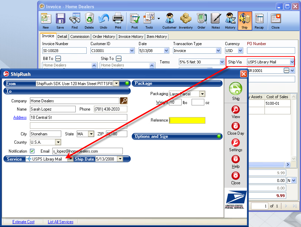
Task: Search company with the magnifier icon
Action: click(124, 101)
